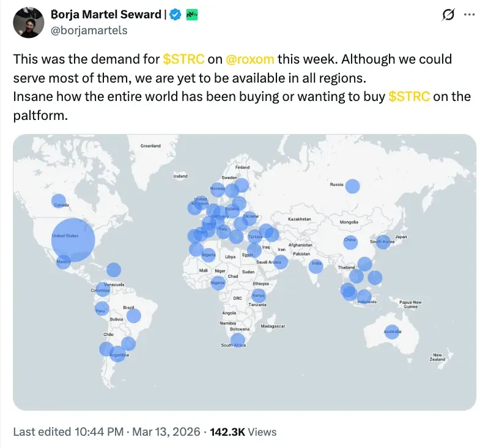Open the three-dot more options menu
The image size is (488, 448).
[470, 14]
